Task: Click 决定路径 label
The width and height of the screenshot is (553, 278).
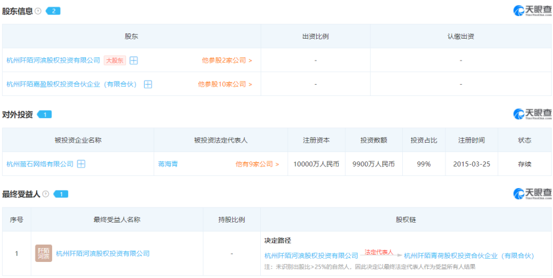Action: pos(278,241)
